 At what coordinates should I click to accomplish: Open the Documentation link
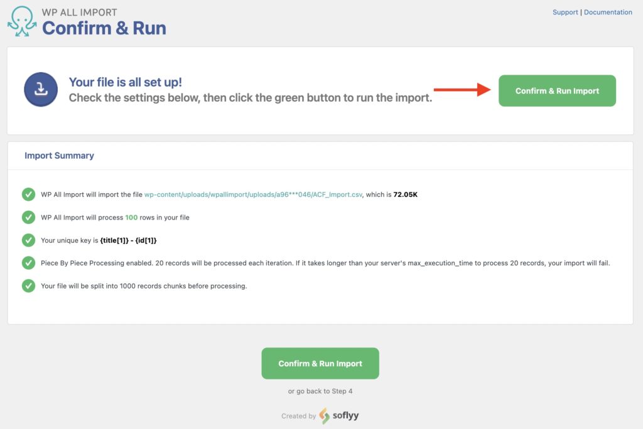pos(608,12)
